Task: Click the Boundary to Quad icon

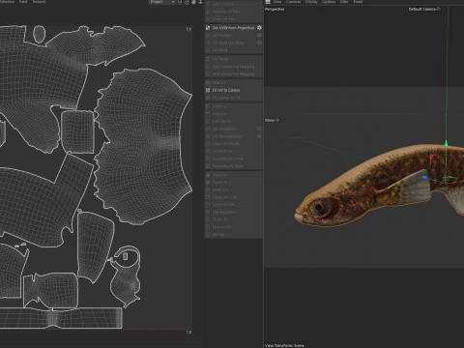Action: tap(208, 166)
